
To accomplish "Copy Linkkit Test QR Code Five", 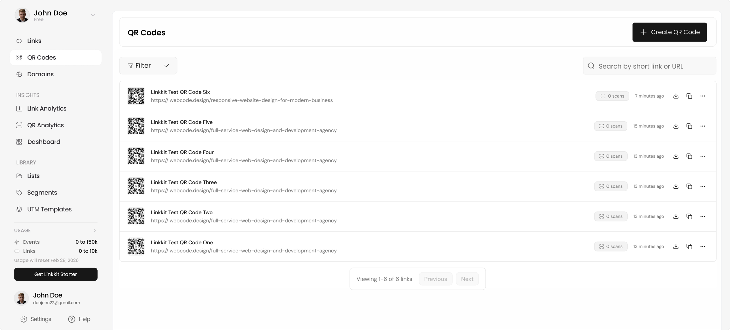I will (x=689, y=126).
